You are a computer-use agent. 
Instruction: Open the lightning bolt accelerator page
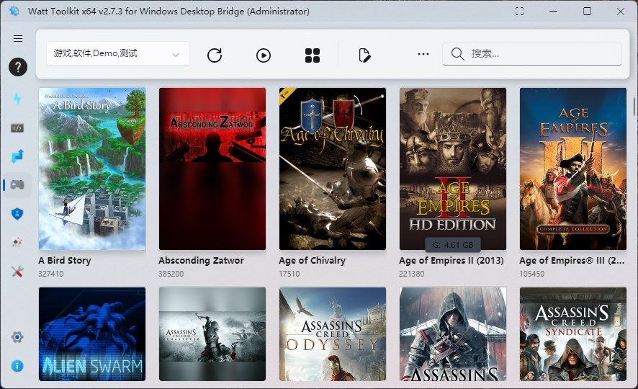tap(17, 99)
